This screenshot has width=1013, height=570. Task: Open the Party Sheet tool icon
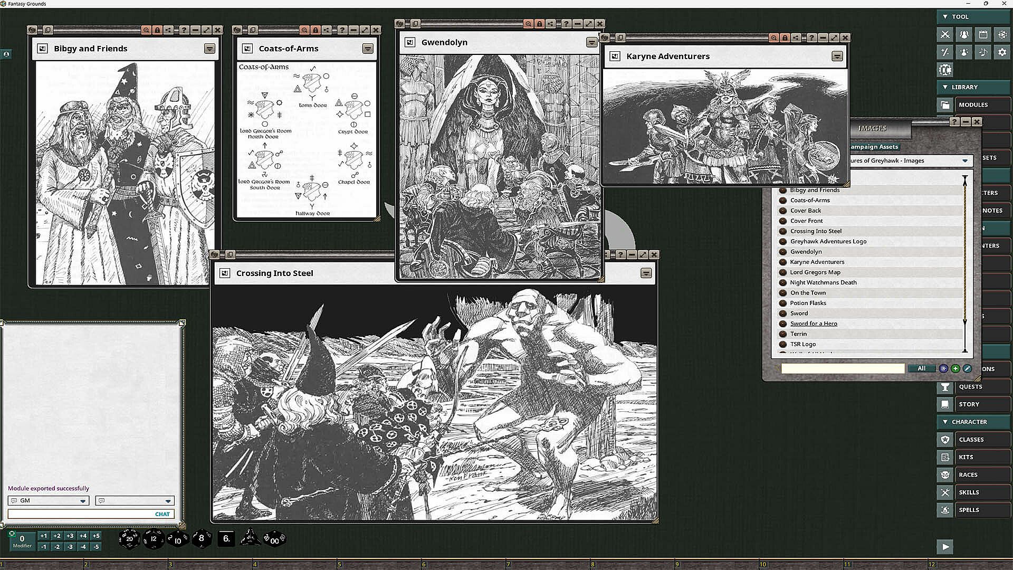tap(964, 35)
